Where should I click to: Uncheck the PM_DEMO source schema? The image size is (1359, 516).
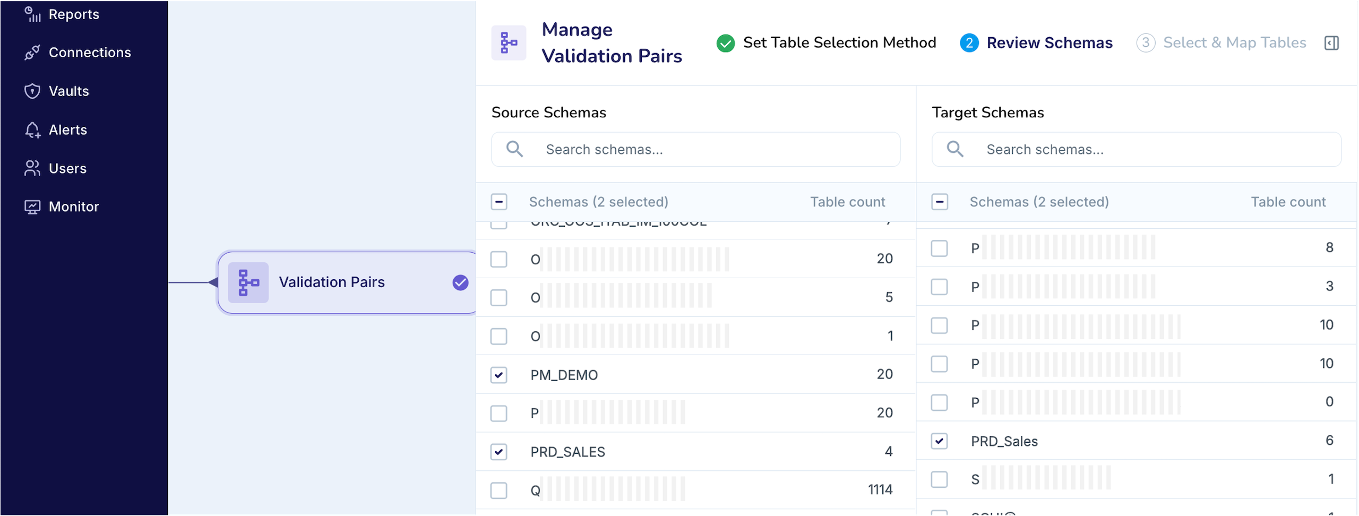pyautogui.click(x=499, y=375)
